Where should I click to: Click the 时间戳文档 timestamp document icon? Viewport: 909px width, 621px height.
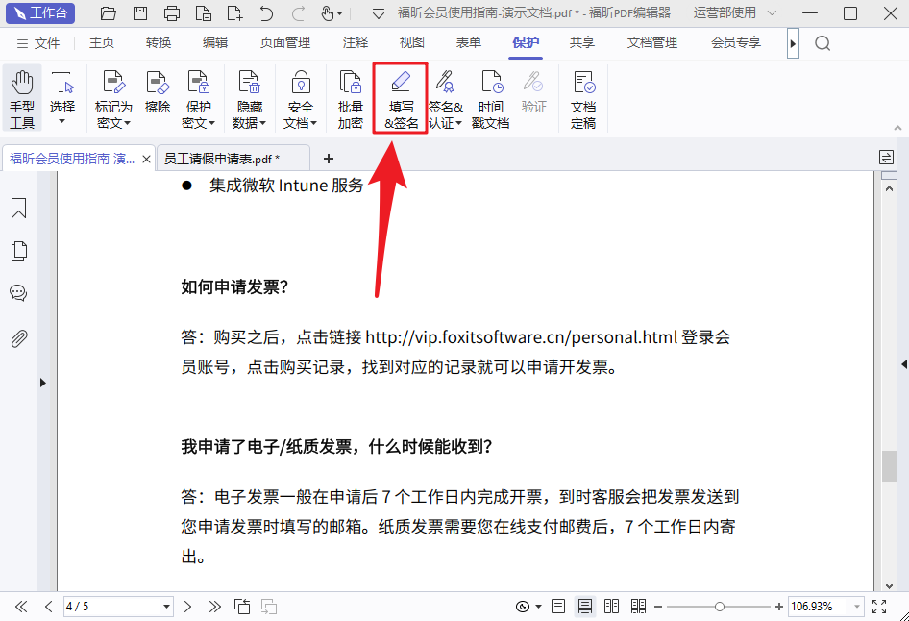[x=491, y=100]
